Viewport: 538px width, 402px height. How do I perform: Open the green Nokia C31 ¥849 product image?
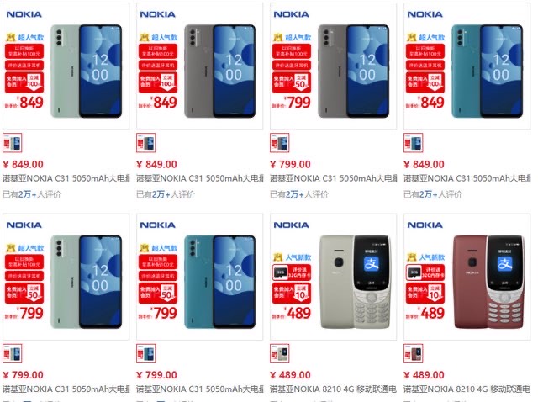click(66, 66)
